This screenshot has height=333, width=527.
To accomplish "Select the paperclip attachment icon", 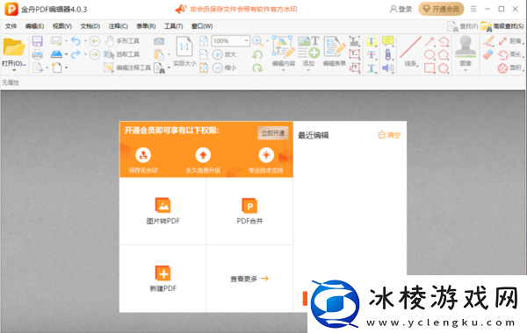I will [388, 54].
